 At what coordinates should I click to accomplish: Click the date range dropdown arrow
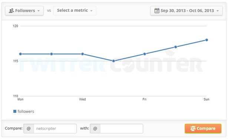[218, 11]
